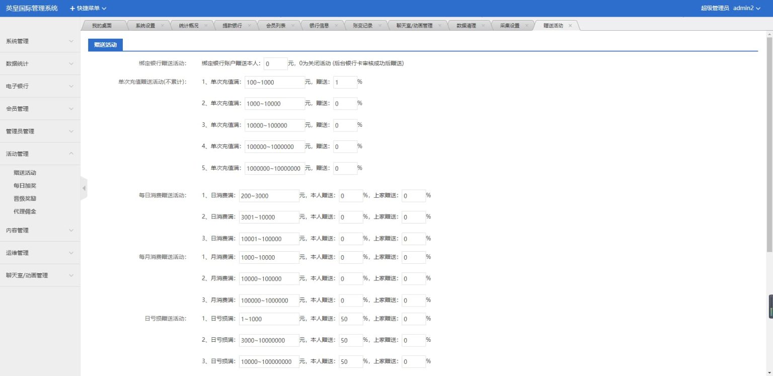Viewport: 773px width, 376px height.
Task: Expand the 数据统计 sidebar section
Action: point(40,64)
